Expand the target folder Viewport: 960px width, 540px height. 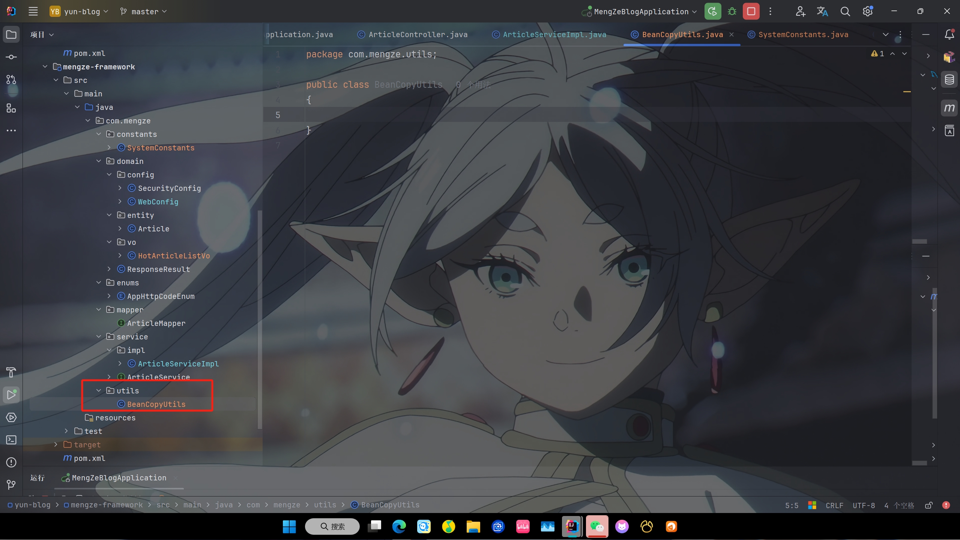(56, 444)
